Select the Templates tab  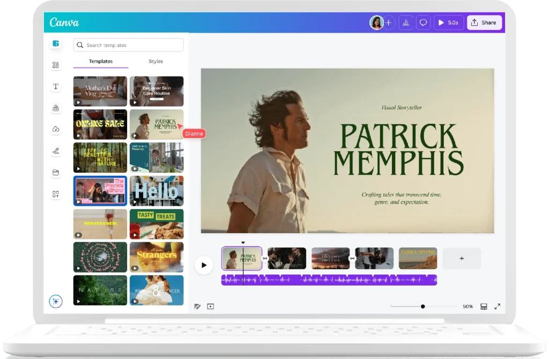click(101, 62)
